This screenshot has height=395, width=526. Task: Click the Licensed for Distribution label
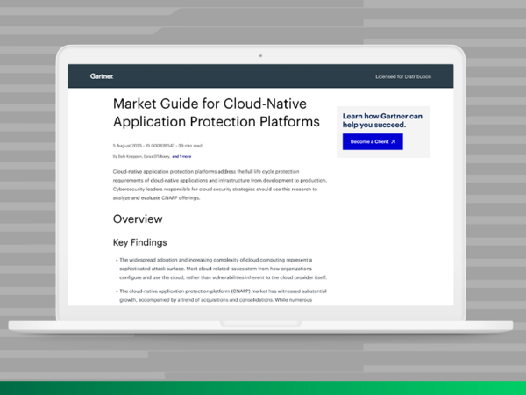[x=403, y=76]
